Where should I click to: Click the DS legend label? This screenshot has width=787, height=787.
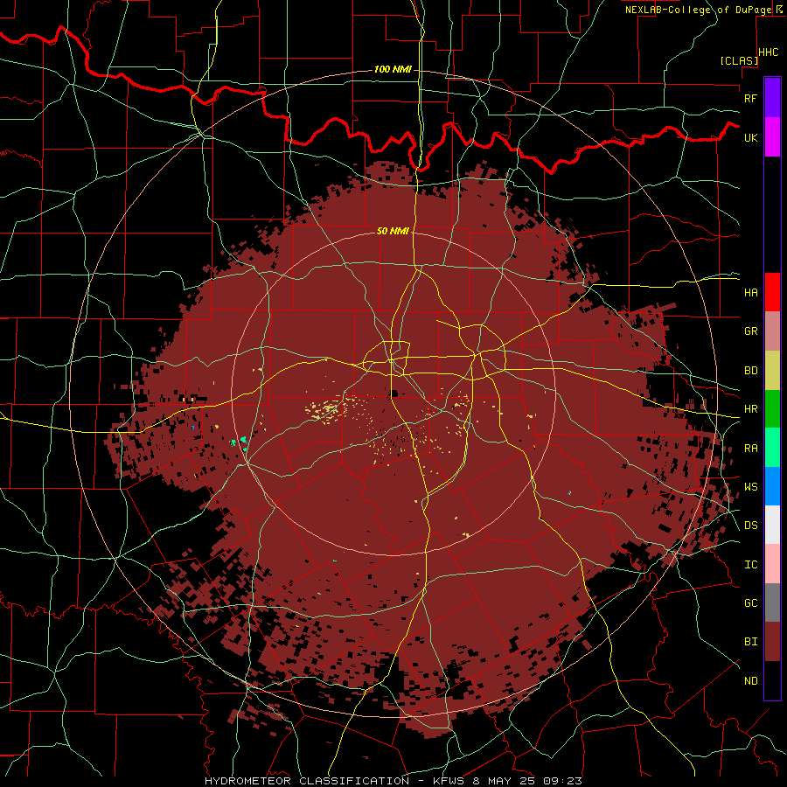coord(751,525)
